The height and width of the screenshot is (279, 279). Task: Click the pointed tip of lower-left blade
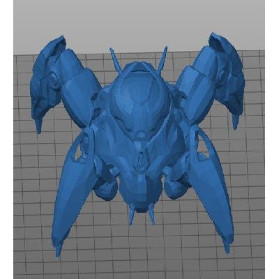click(58, 249)
